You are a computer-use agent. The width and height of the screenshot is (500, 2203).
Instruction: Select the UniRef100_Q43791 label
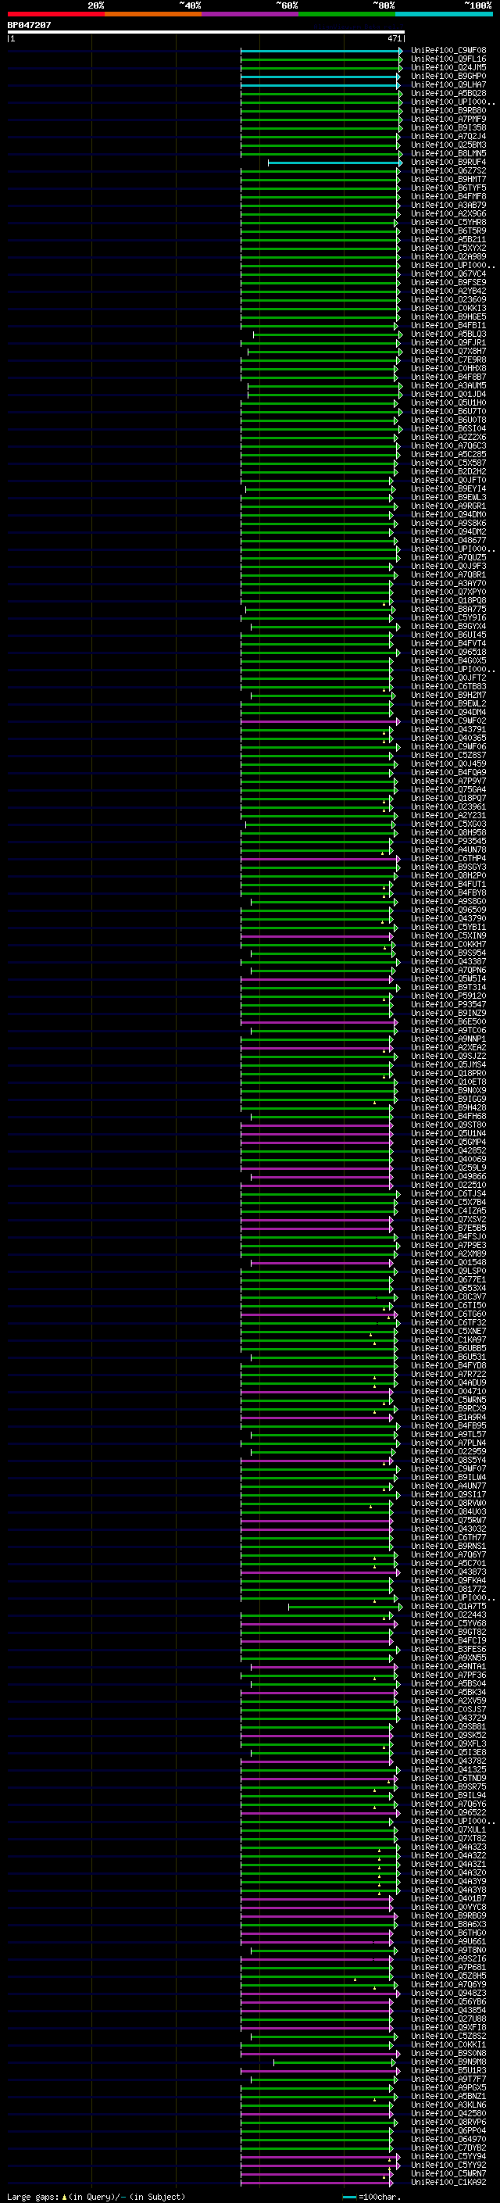tap(448, 729)
